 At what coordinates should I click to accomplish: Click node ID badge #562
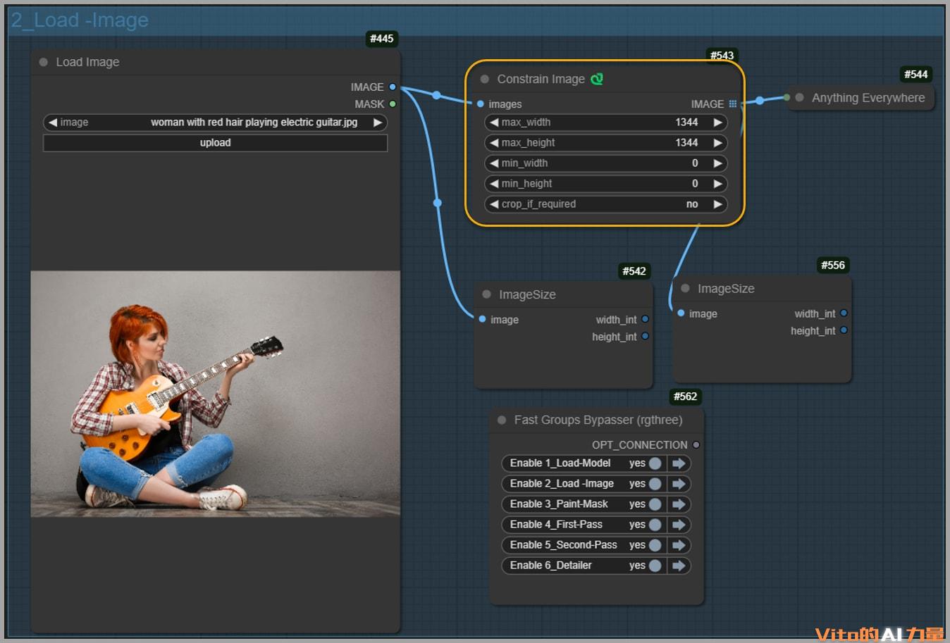[x=685, y=397]
